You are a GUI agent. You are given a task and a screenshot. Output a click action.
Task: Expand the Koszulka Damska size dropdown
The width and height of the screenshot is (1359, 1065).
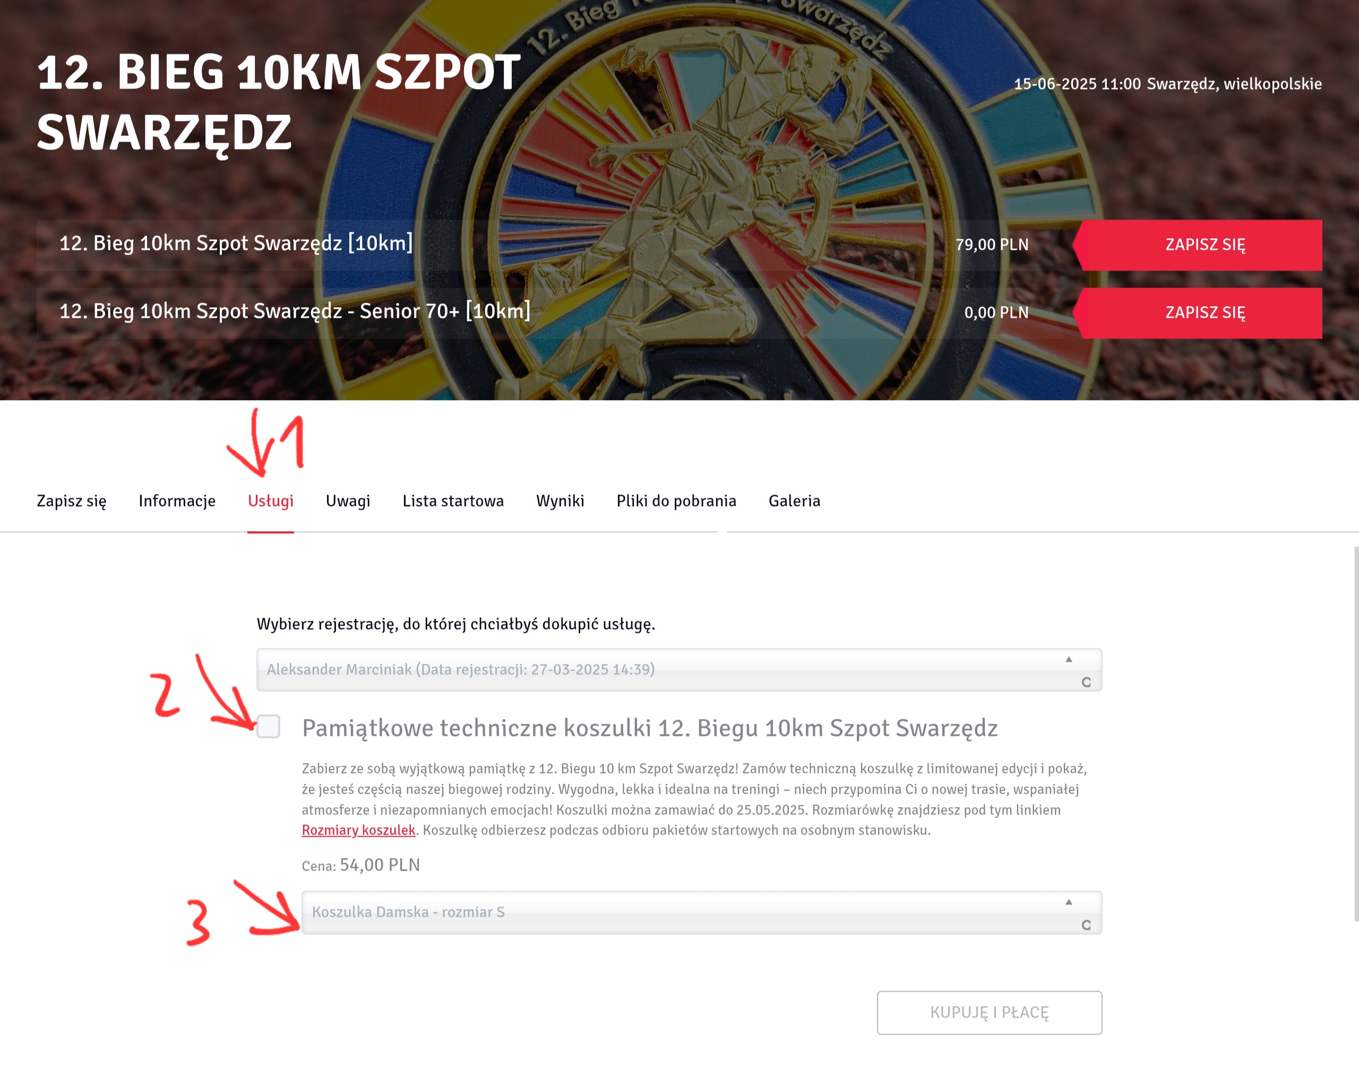click(x=702, y=912)
